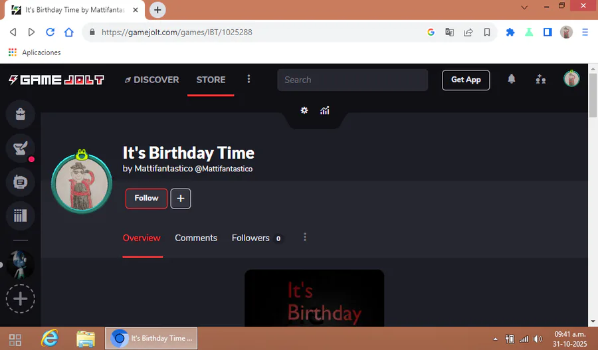Open Mattifantastico profile link
598x350 pixels.
pyautogui.click(x=163, y=169)
